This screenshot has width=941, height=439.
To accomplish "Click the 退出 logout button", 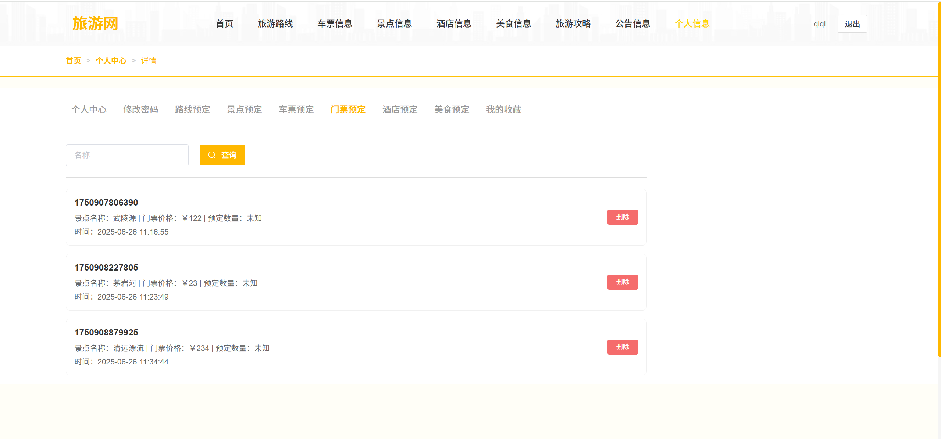I will 852,24.
